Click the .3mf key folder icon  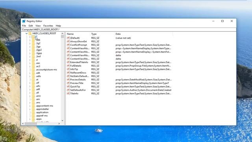(x=33, y=56)
